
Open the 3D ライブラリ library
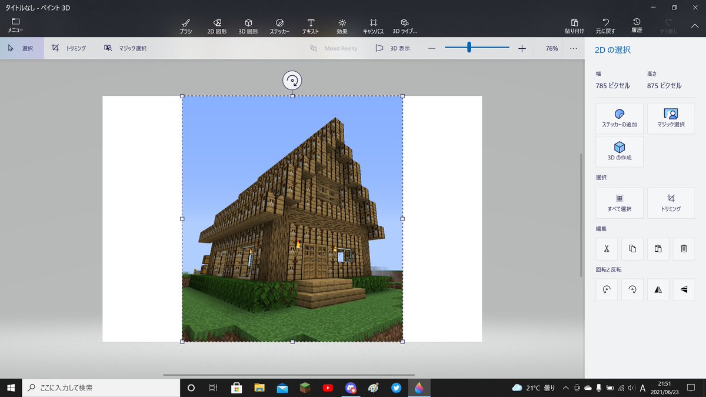click(405, 26)
